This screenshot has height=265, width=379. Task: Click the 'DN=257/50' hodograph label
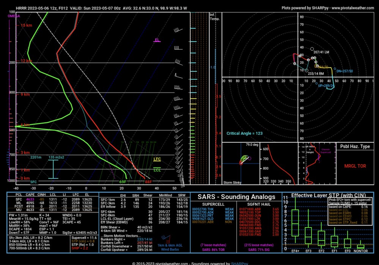pos(345,71)
